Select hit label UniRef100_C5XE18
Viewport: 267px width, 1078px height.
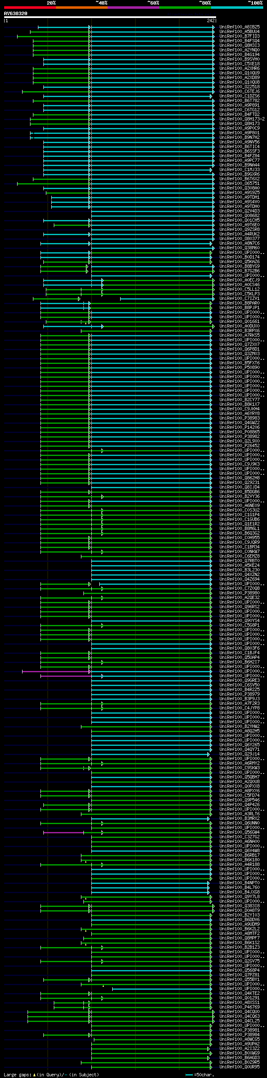(x=239, y=64)
